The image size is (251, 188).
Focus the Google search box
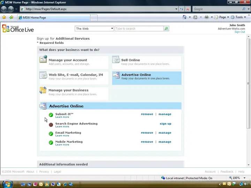[x=217, y=9]
